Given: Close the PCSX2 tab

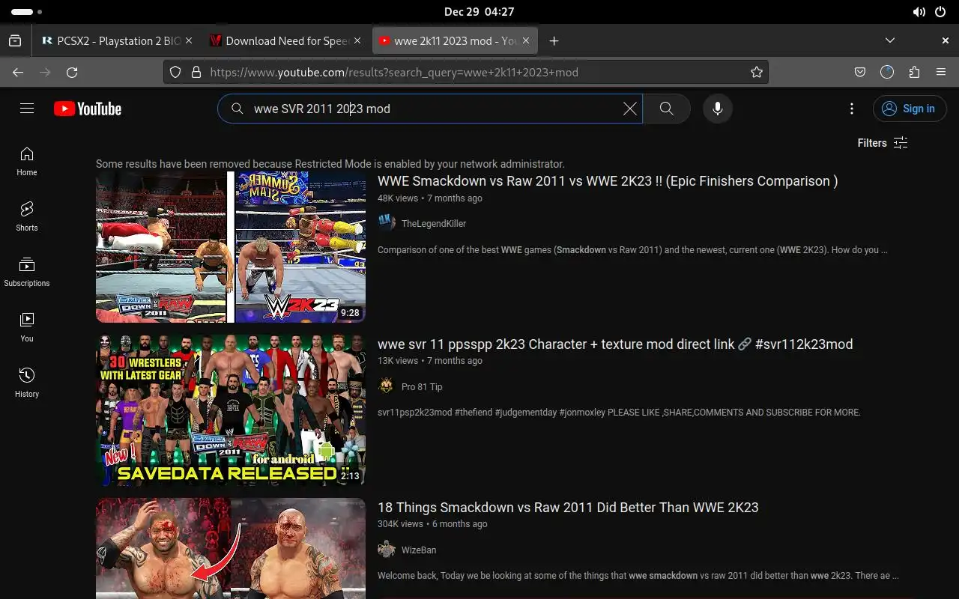Looking at the screenshot, I should click(x=188, y=41).
